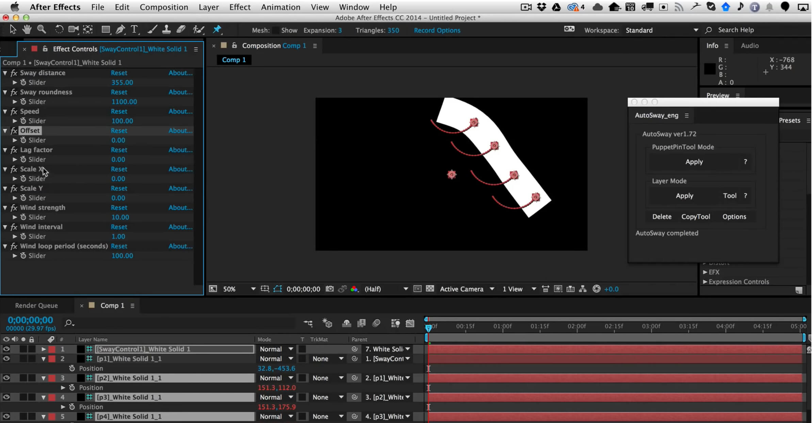Click the red label color of SwayControl1 layer
The height and width of the screenshot is (423, 812).
tap(52, 349)
